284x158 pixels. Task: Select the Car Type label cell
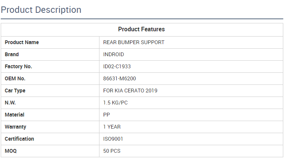pos(15,91)
